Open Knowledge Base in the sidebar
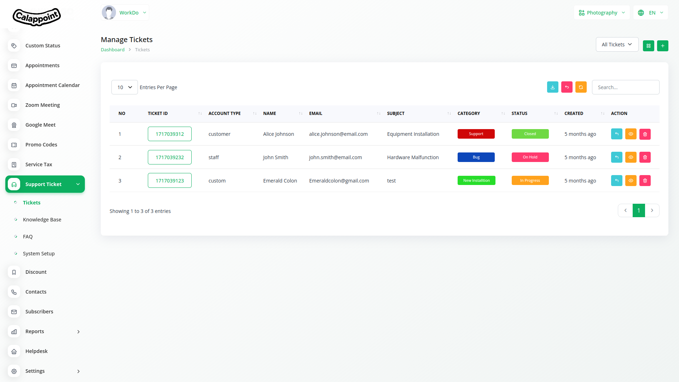 point(42,220)
